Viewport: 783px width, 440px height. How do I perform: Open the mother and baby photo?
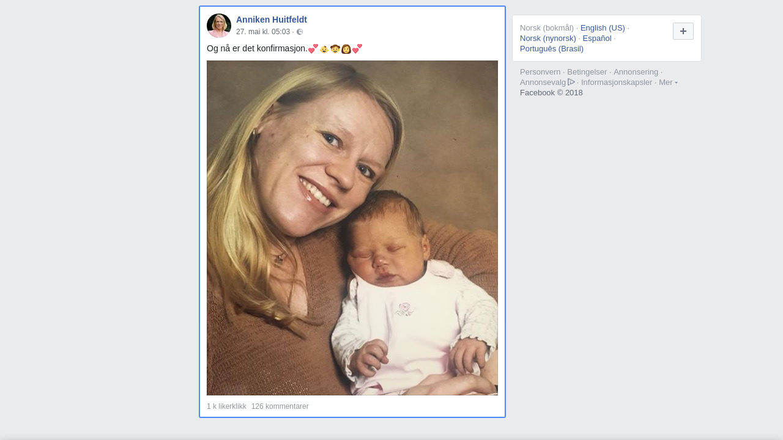pyautogui.click(x=352, y=228)
